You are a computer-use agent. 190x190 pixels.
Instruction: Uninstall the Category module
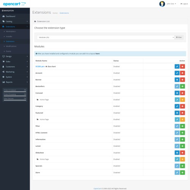pyautogui.click(x=182, y=106)
